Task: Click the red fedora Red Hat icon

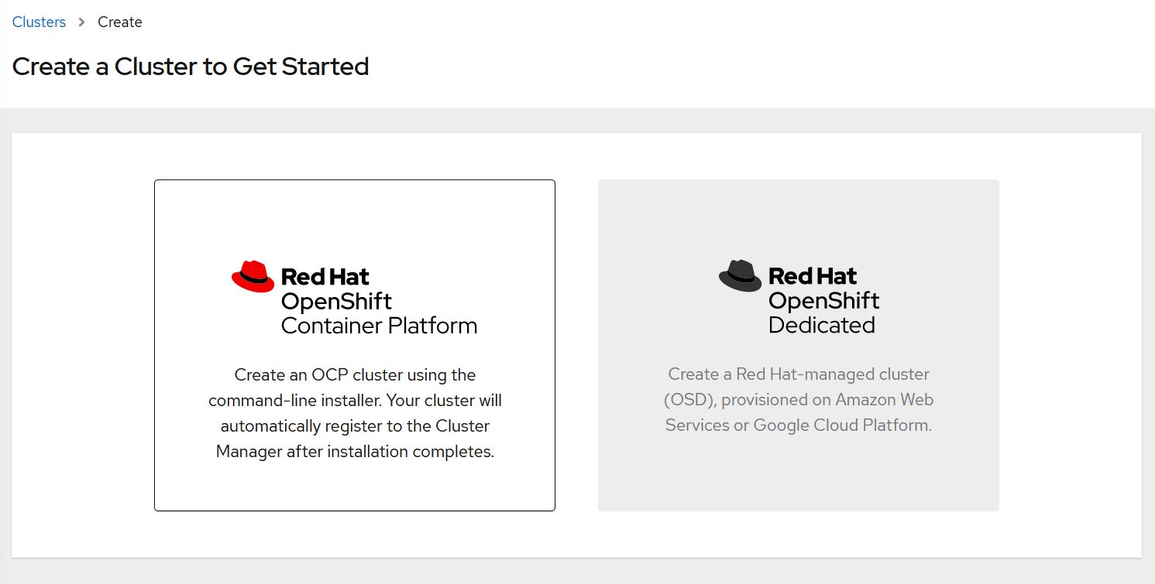Action: [x=253, y=276]
